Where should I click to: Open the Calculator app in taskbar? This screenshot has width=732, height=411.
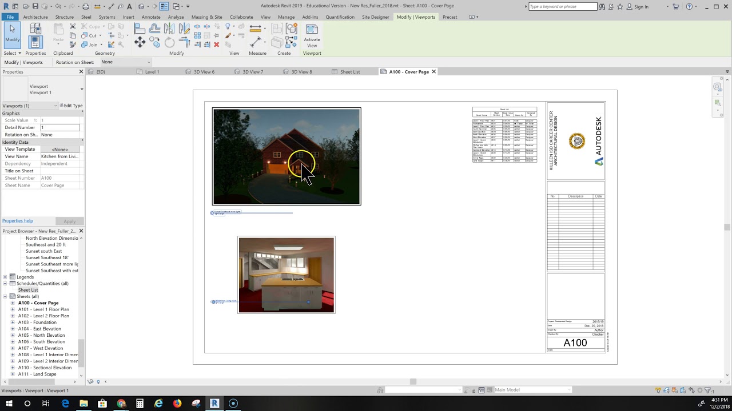(140, 404)
